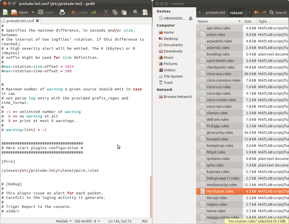Redo the last undone action
The width and height of the screenshot is (289, 224).
coord(94,12)
